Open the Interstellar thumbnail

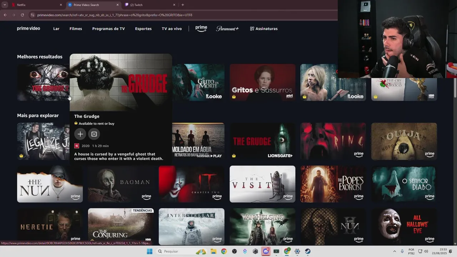pyautogui.click(x=192, y=227)
